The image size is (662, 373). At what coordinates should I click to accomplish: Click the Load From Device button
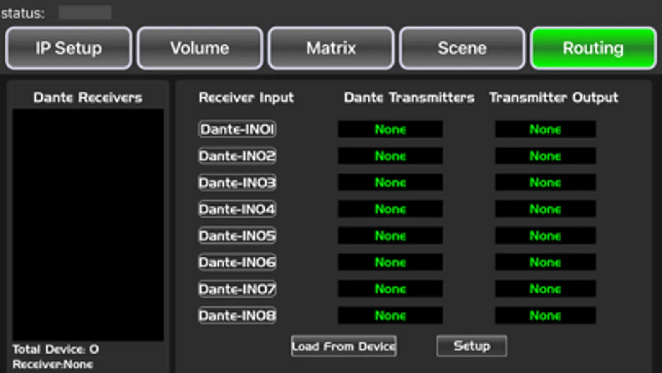click(344, 346)
